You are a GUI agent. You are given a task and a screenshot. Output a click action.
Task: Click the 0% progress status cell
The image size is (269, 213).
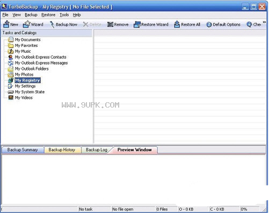point(250,209)
